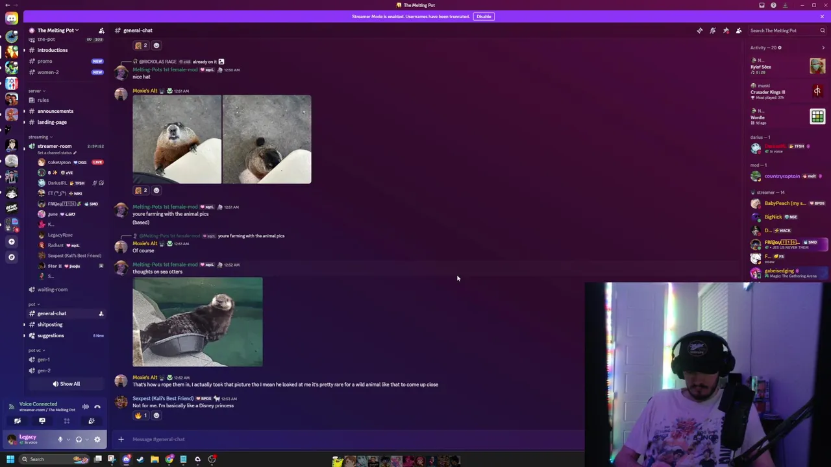Open notification settings bell icon
This screenshot has height=467, width=831.
click(713, 30)
